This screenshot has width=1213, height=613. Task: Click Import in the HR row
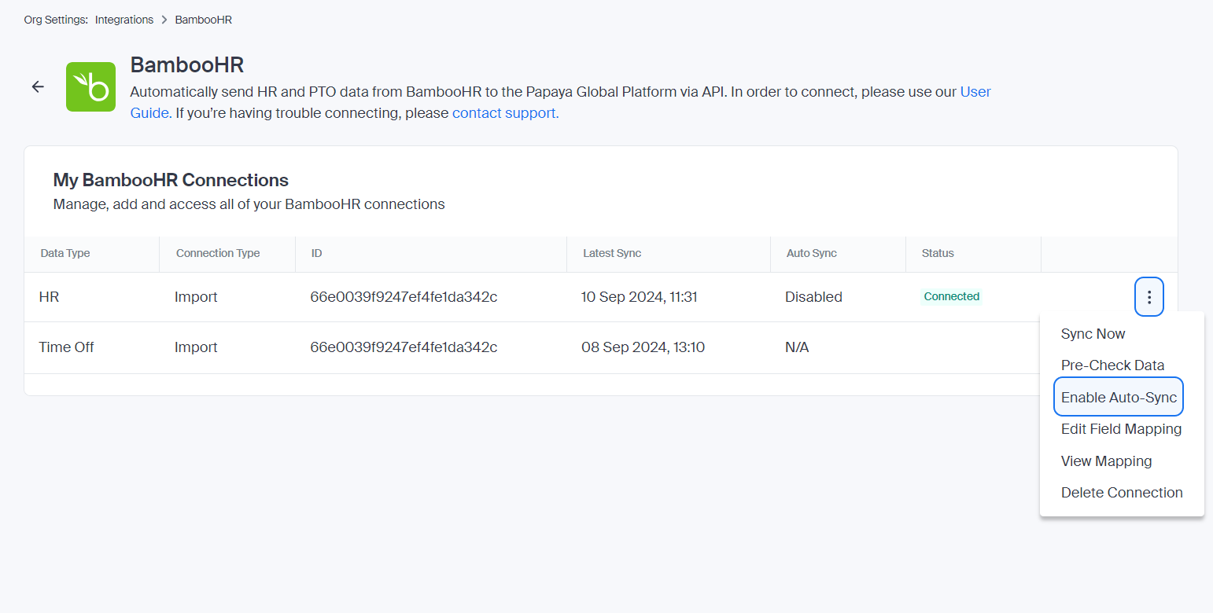pyautogui.click(x=196, y=297)
